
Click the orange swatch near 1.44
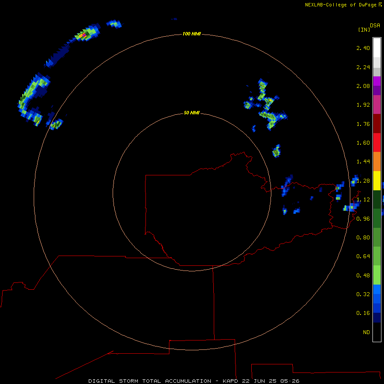377,161
